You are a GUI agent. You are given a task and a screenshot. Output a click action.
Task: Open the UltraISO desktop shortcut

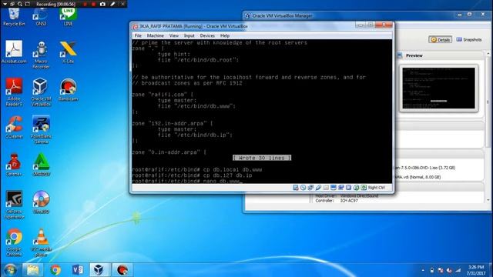coord(41,202)
